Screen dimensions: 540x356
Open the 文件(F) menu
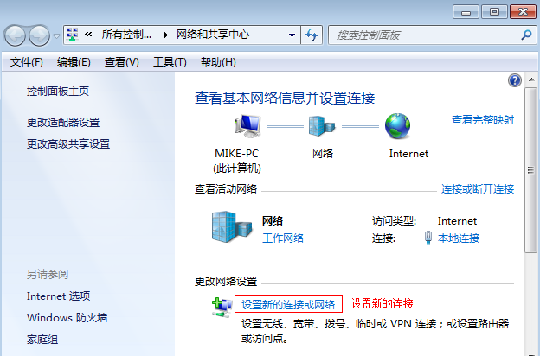27,62
